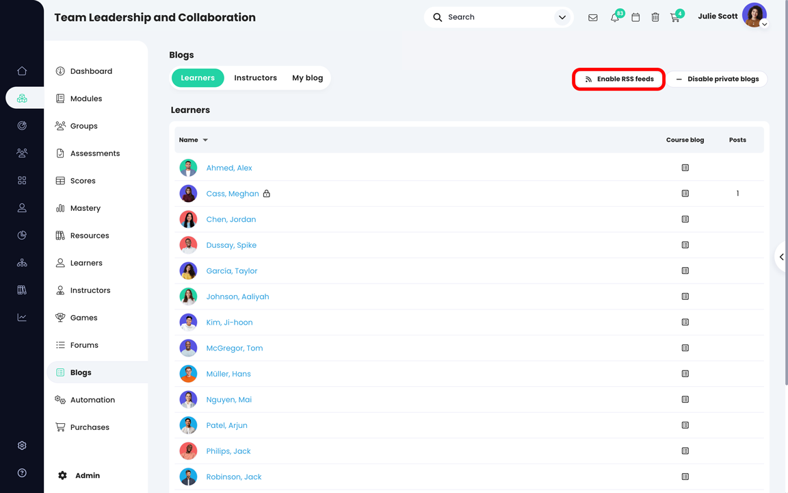Click the search magnifier icon
Image resolution: width=788 pixels, height=493 pixels.
pyautogui.click(x=438, y=17)
